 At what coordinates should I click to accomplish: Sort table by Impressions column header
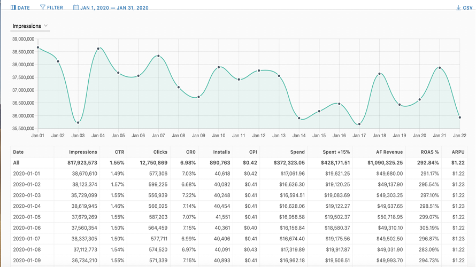[83, 152]
